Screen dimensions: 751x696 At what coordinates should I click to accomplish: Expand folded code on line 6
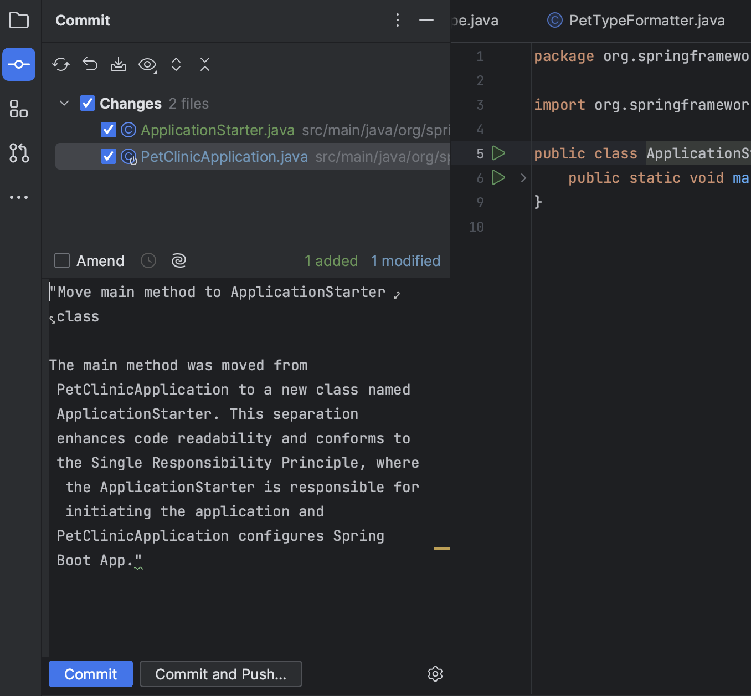coord(523,178)
